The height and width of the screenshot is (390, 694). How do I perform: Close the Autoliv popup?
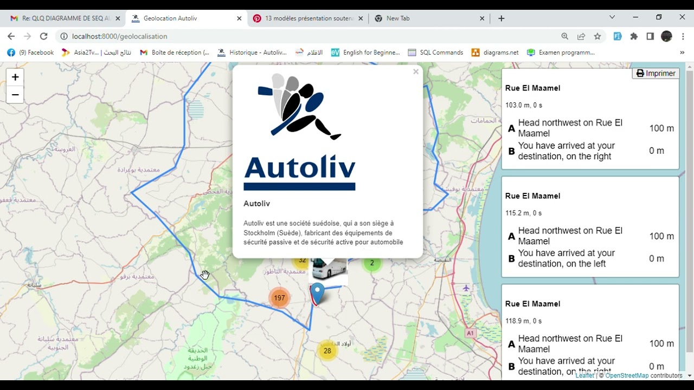coord(416,71)
